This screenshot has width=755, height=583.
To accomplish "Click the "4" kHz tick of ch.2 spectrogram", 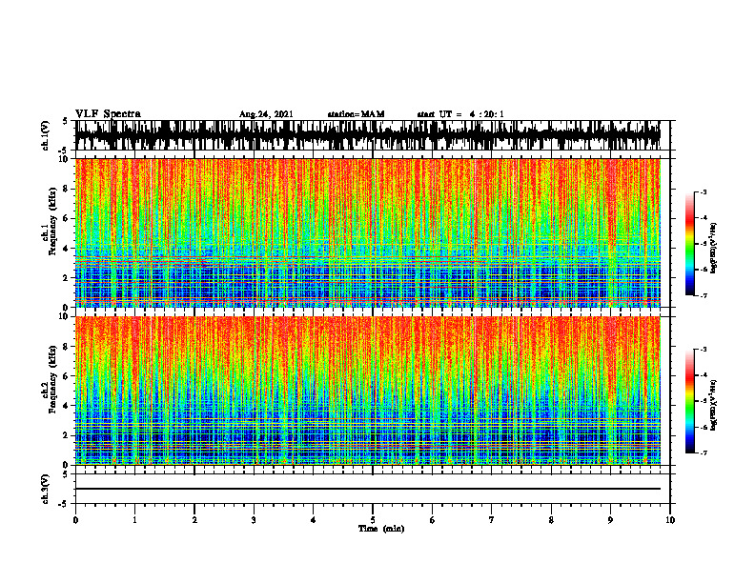I will pos(67,406).
